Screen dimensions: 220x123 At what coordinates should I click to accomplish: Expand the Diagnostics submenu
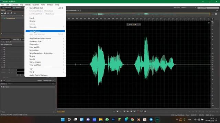tap(45, 44)
